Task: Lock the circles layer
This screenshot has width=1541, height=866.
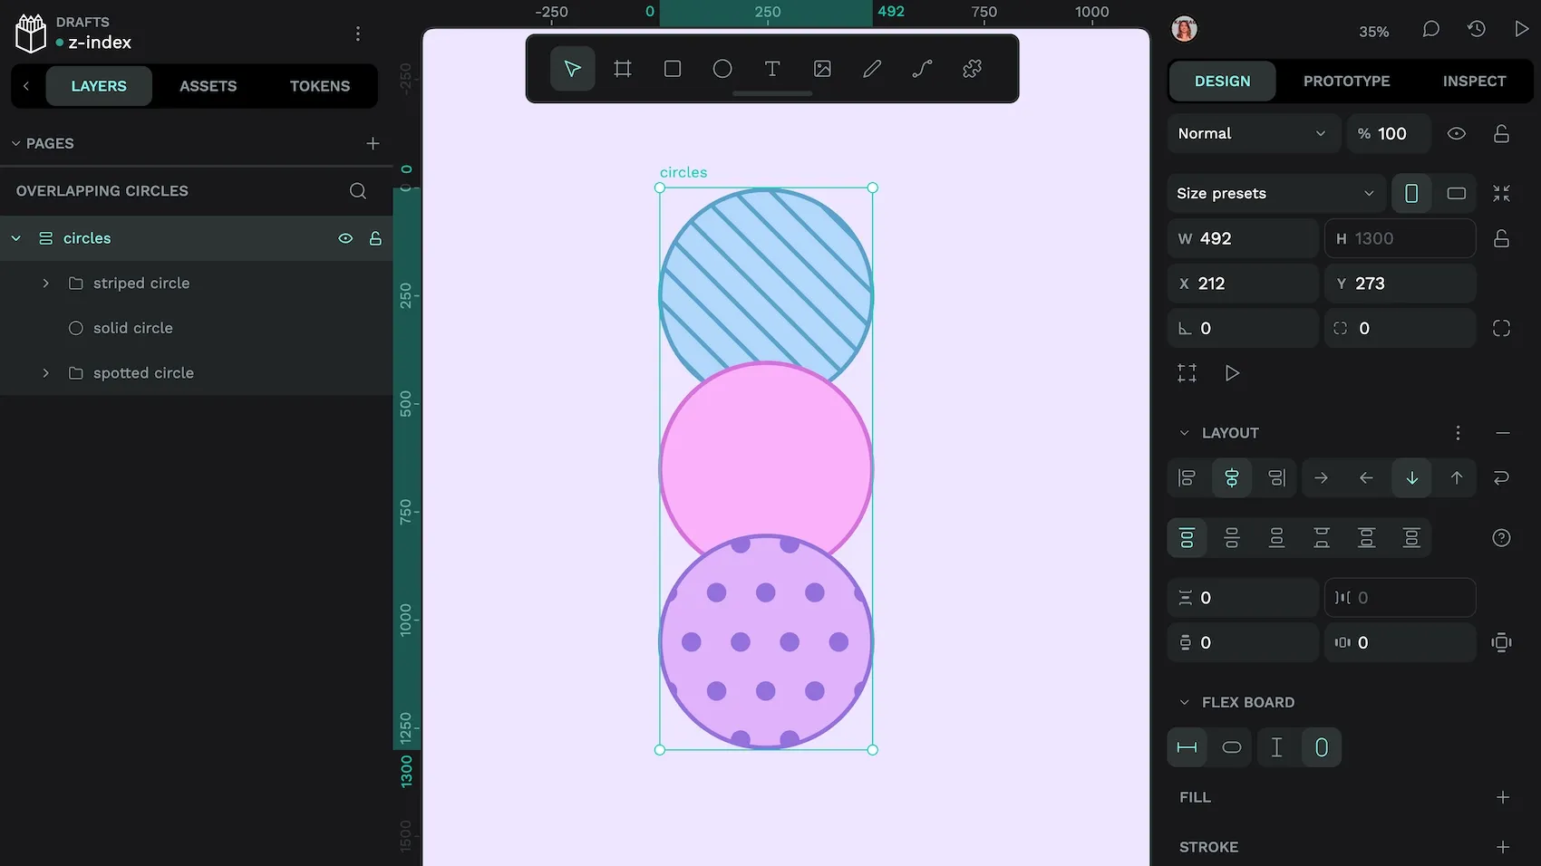Action: pyautogui.click(x=375, y=238)
